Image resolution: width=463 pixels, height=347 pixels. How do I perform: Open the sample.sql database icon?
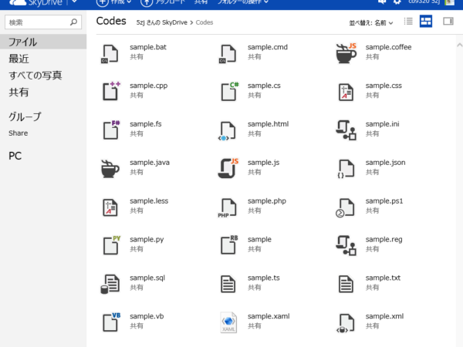click(x=110, y=284)
